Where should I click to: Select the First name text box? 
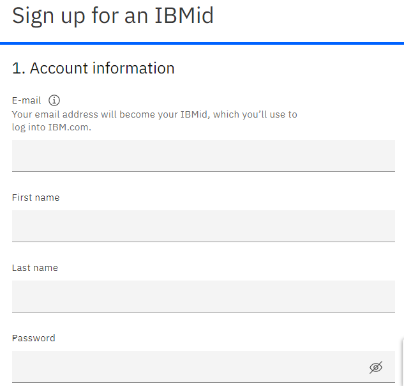(x=204, y=226)
